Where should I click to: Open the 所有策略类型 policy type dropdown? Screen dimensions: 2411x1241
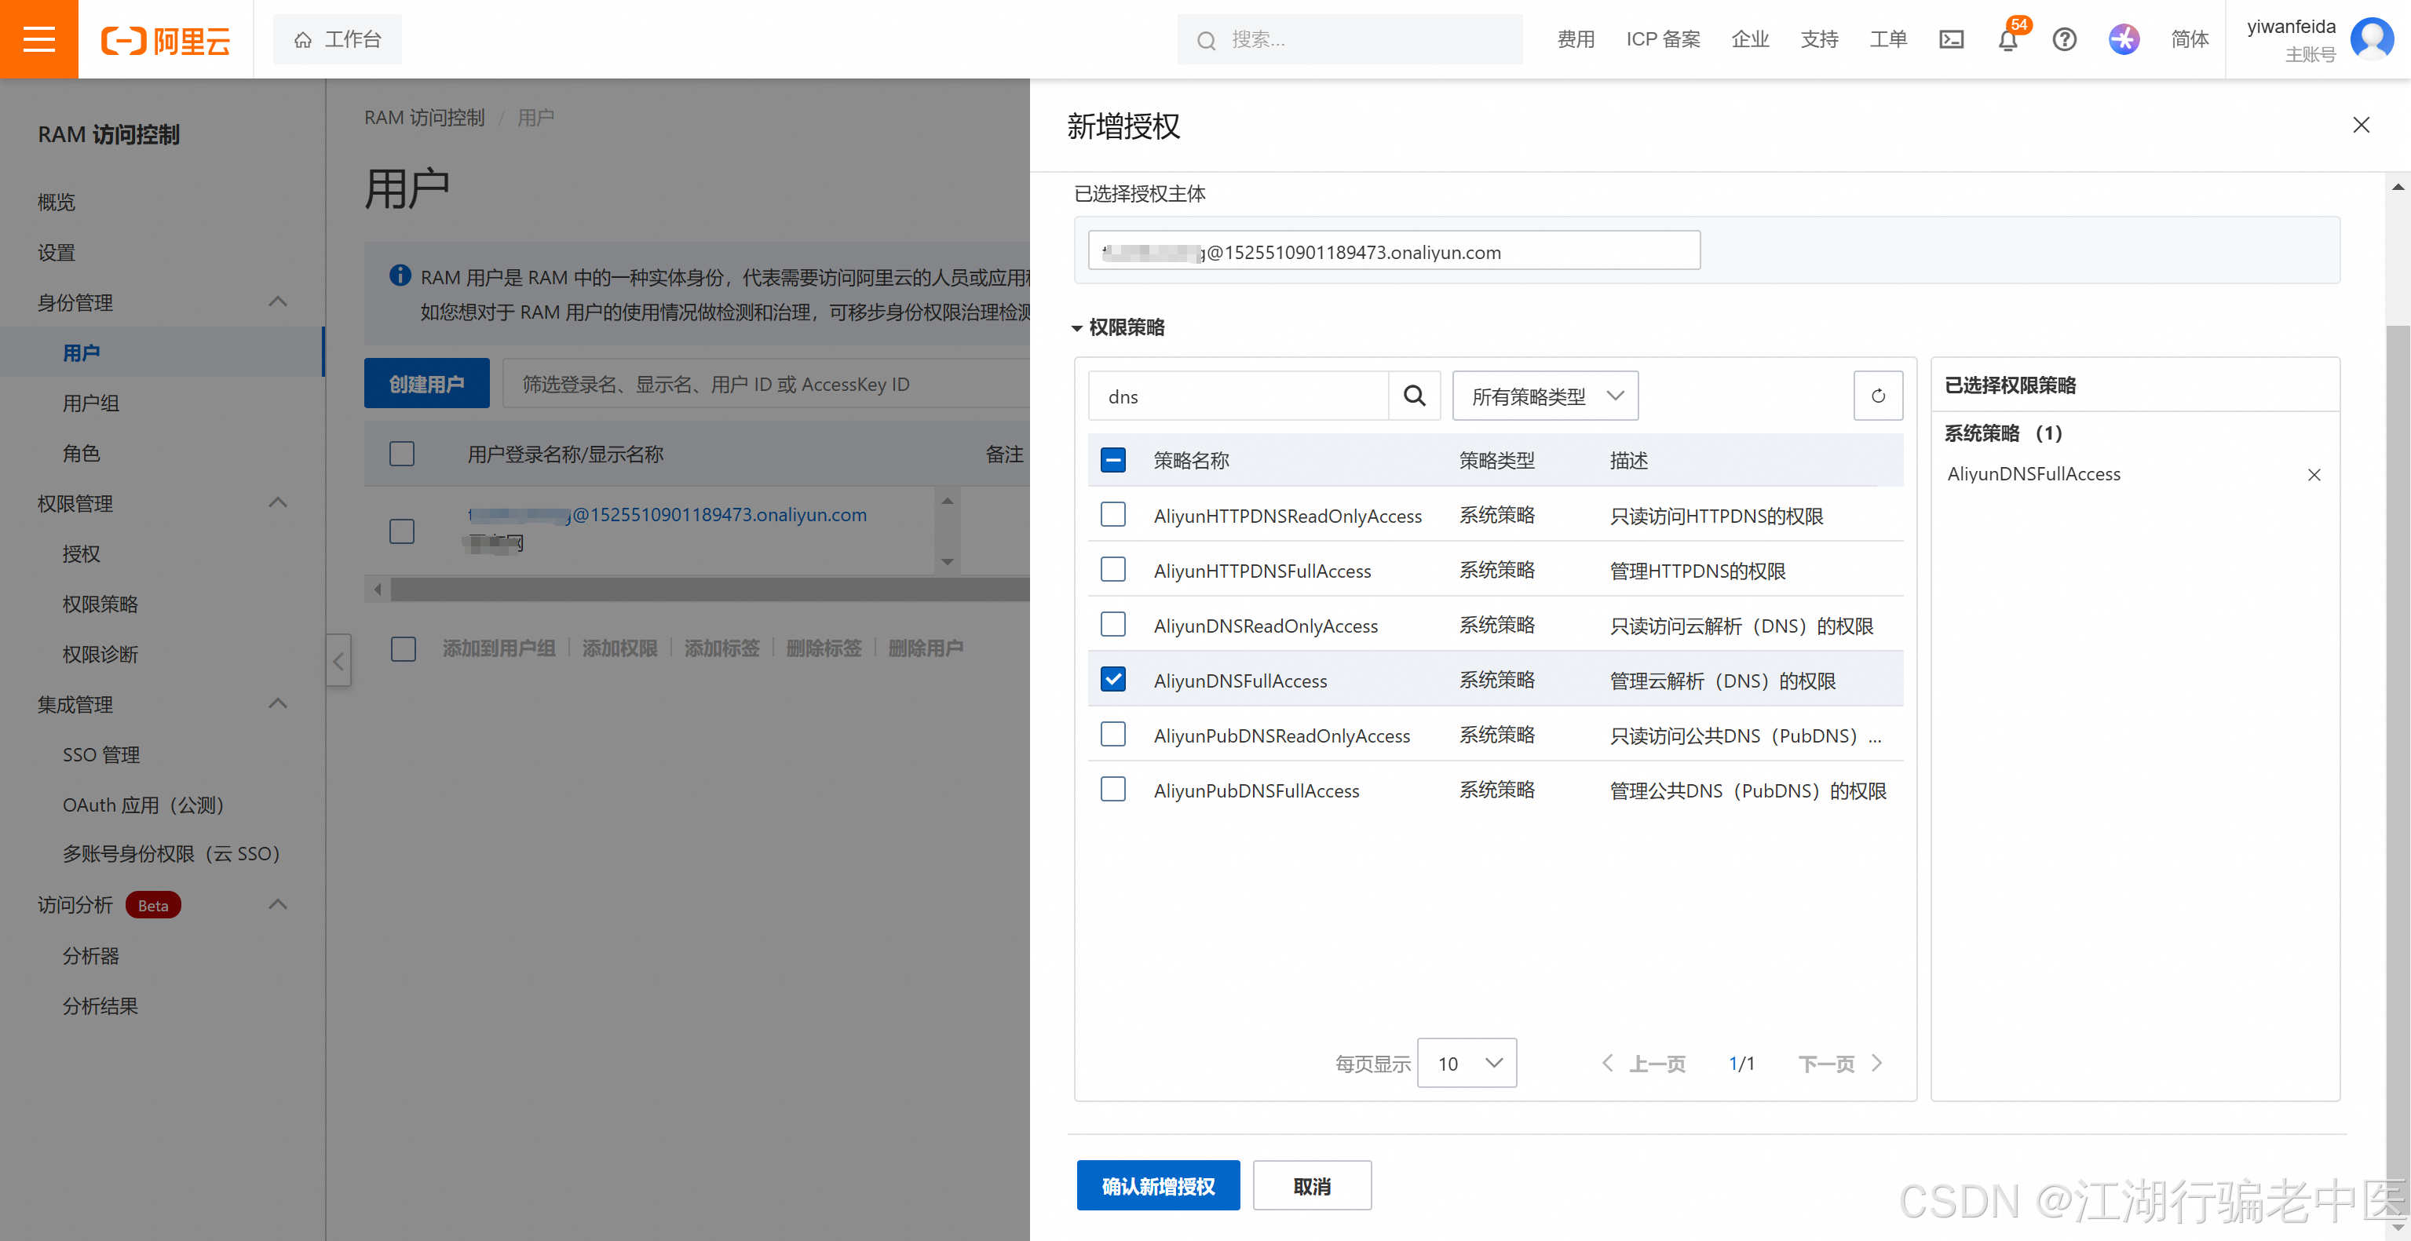(1544, 396)
